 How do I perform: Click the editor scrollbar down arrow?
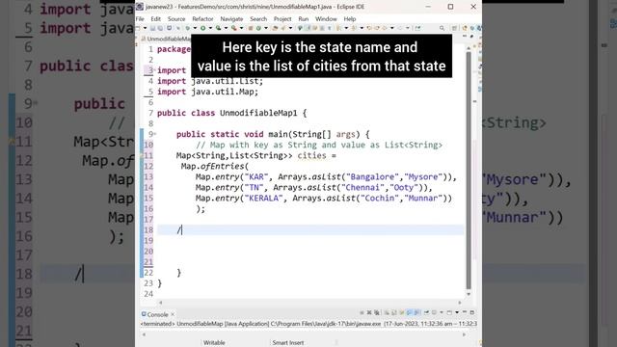pyautogui.click(x=469, y=294)
